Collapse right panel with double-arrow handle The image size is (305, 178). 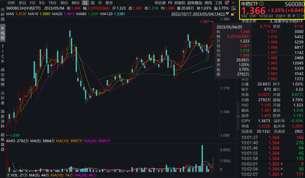238,117
